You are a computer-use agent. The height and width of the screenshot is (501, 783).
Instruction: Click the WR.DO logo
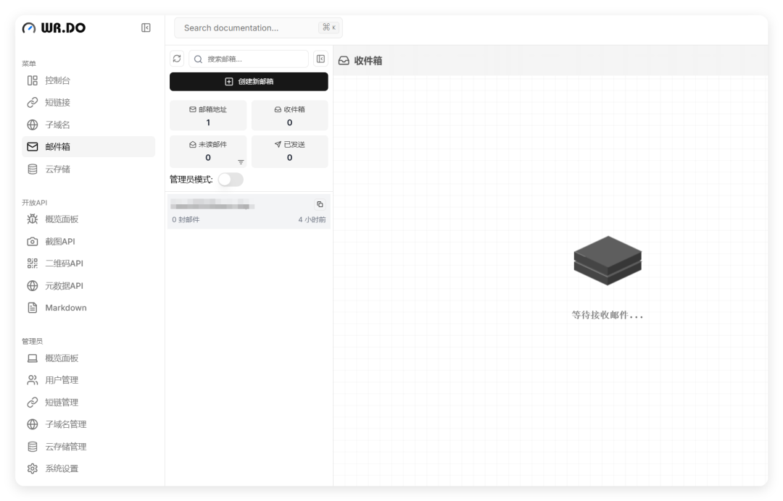coord(54,28)
